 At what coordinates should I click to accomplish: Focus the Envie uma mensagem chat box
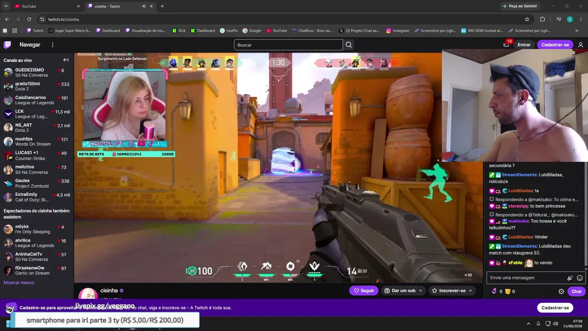click(527, 278)
